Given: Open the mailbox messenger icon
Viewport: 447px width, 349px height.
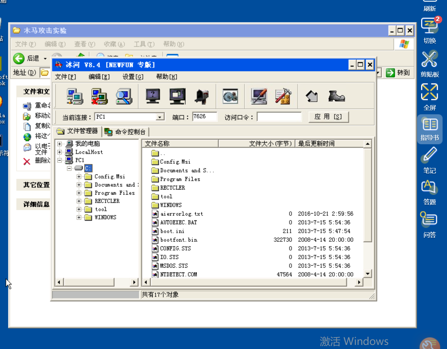Looking at the screenshot, I should pos(202,96).
